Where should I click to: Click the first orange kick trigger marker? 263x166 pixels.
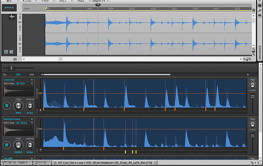[43, 109]
